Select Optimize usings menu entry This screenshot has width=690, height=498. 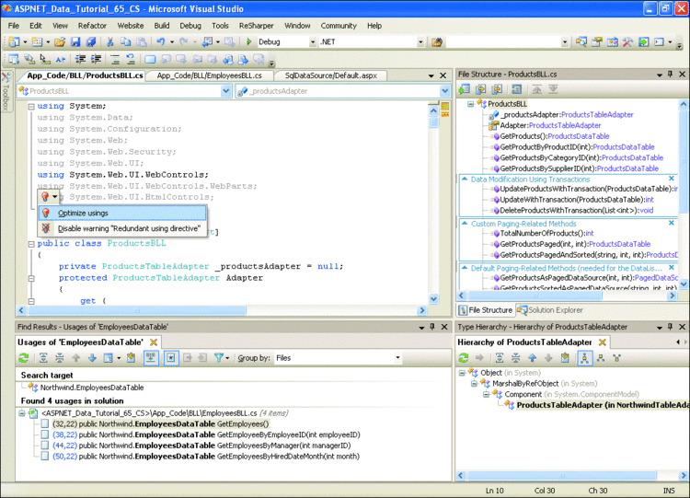122,214
